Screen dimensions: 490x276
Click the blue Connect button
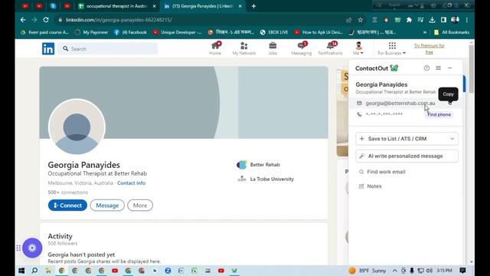tap(67, 205)
